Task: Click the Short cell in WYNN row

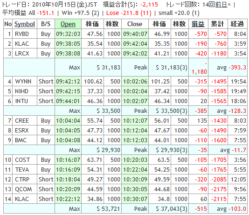Action: click(46, 82)
